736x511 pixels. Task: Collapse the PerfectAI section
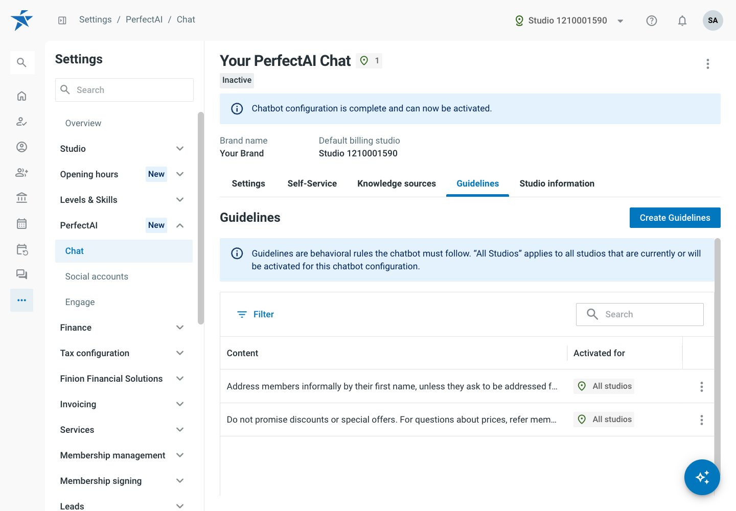(121, 225)
